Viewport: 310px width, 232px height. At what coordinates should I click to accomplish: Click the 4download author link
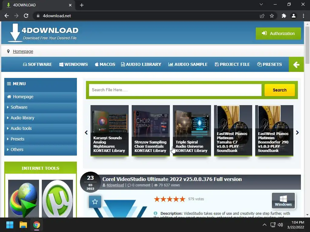[x=115, y=185]
